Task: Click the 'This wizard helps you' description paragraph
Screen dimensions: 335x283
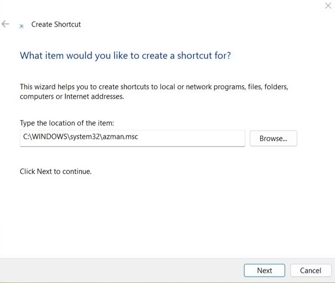Action: click(x=154, y=91)
